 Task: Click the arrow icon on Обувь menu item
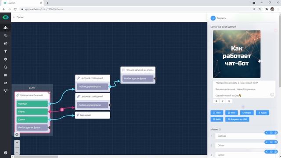click(267, 142)
